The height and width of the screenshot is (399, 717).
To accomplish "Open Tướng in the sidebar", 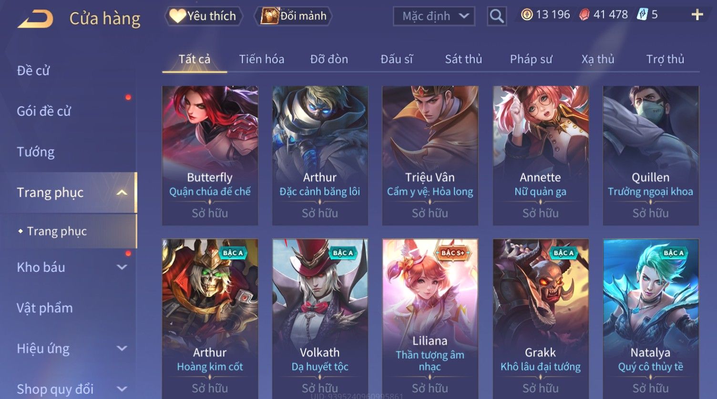I will click(36, 152).
